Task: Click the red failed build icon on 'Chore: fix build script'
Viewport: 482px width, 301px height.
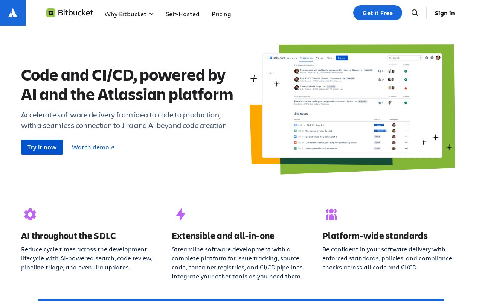Action: tap(406, 88)
